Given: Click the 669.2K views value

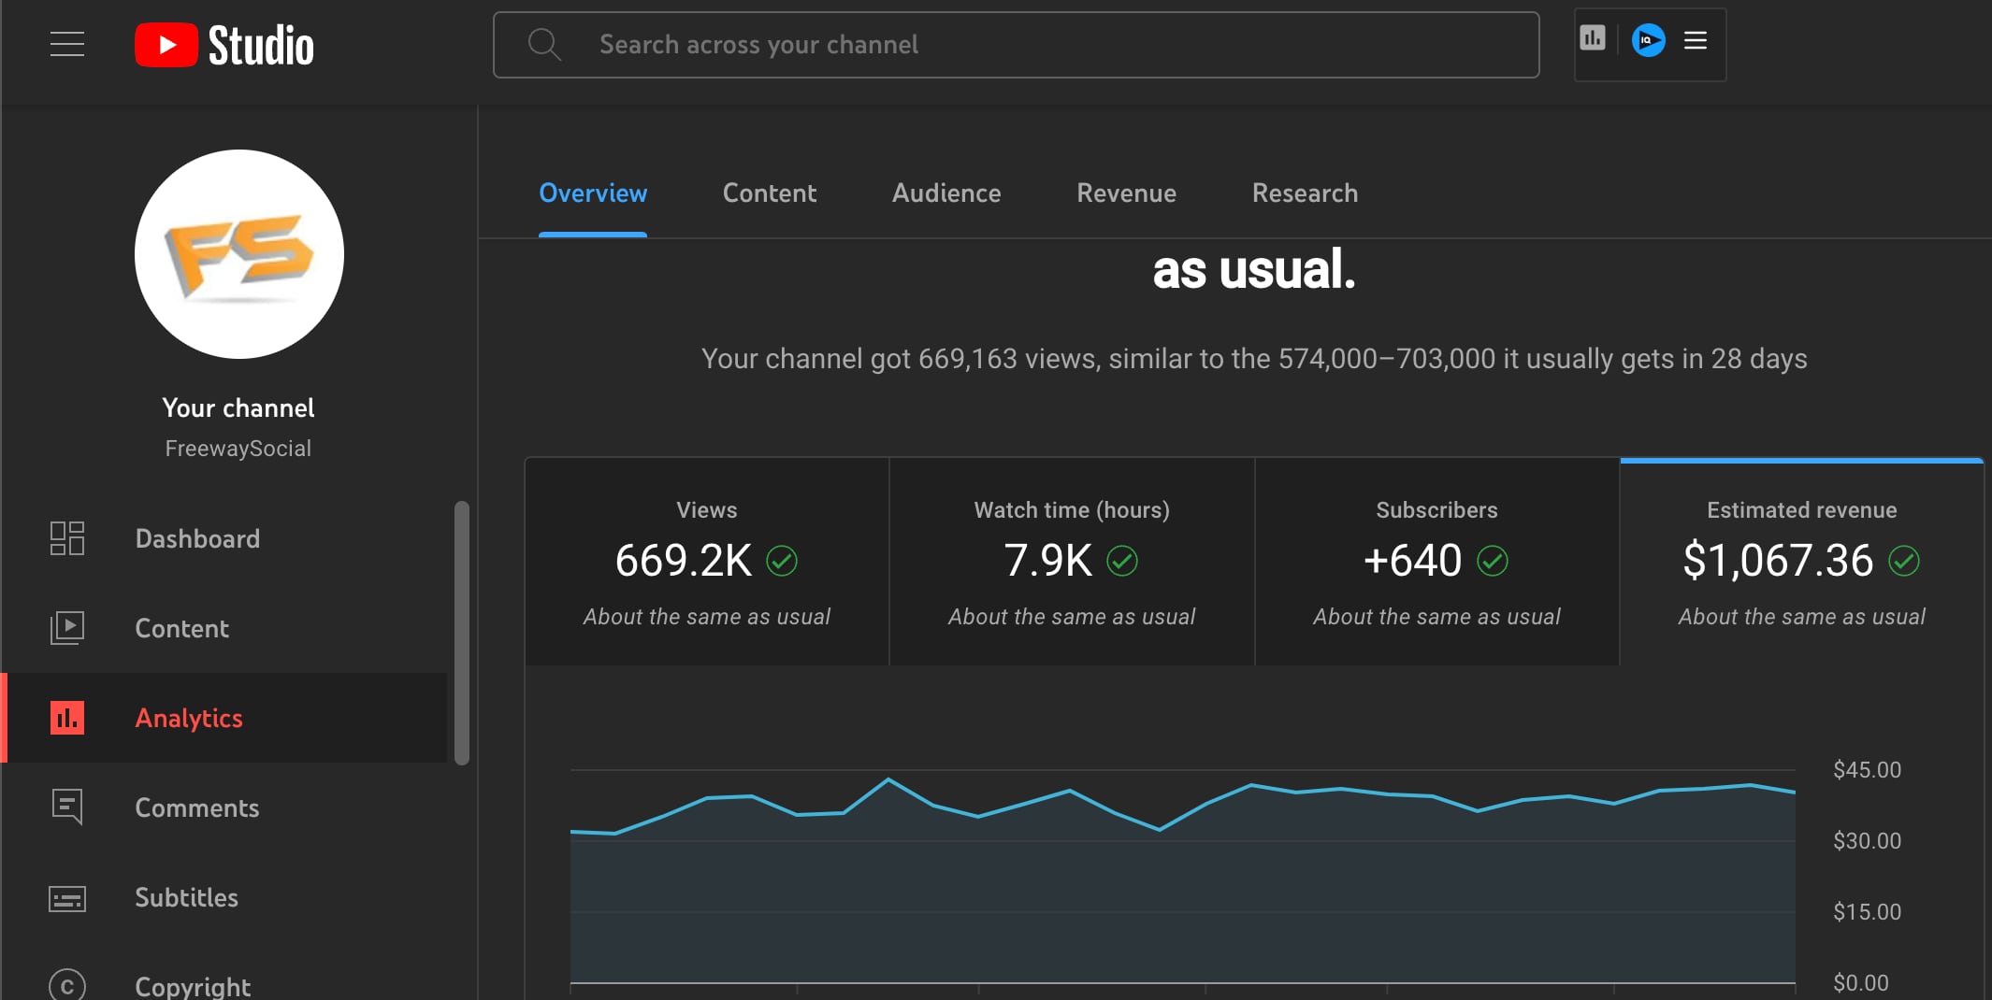Looking at the screenshot, I should coord(684,561).
